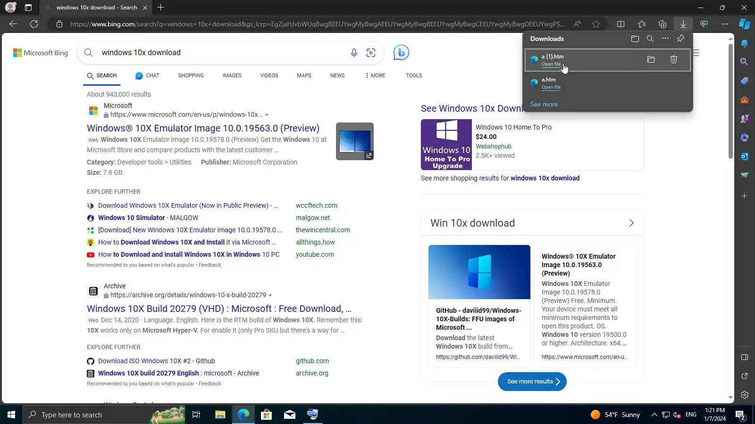Image resolution: width=755 pixels, height=424 pixels.
Task: Switch to the NEWS tab
Action: [x=337, y=75]
